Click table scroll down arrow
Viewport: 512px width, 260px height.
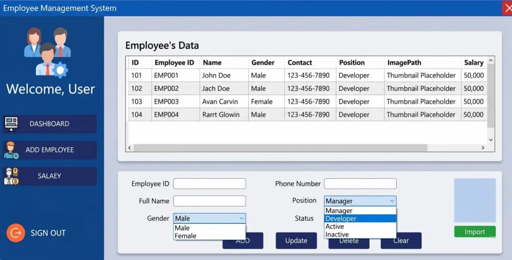490,140
